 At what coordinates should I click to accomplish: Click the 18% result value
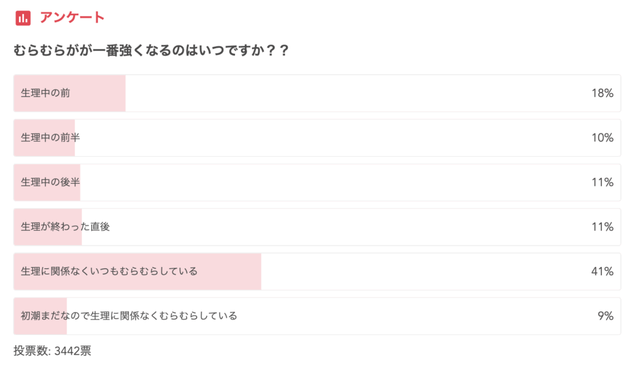click(x=602, y=93)
